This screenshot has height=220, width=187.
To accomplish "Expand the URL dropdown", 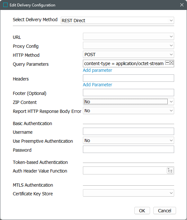I will coord(129,37).
